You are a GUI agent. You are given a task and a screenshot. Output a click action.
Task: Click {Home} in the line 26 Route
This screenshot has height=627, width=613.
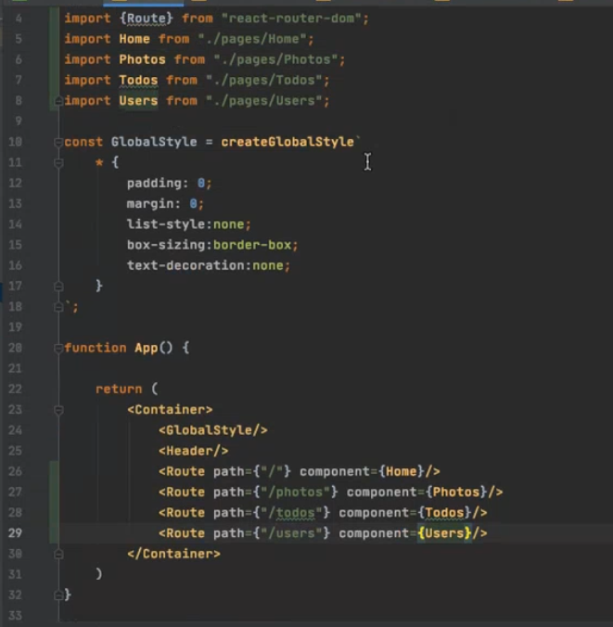click(x=402, y=471)
